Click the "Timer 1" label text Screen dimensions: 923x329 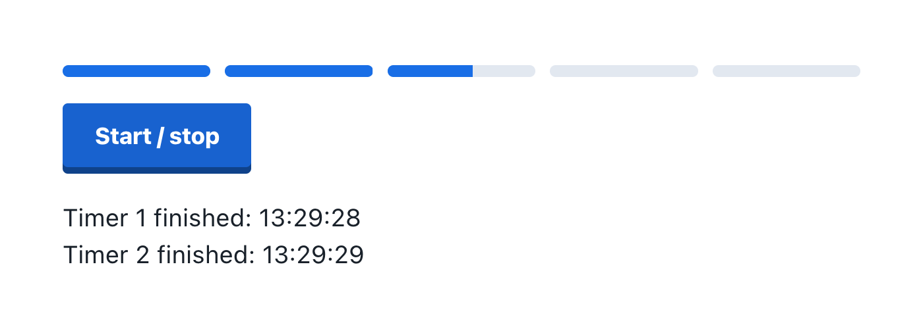click(105, 218)
